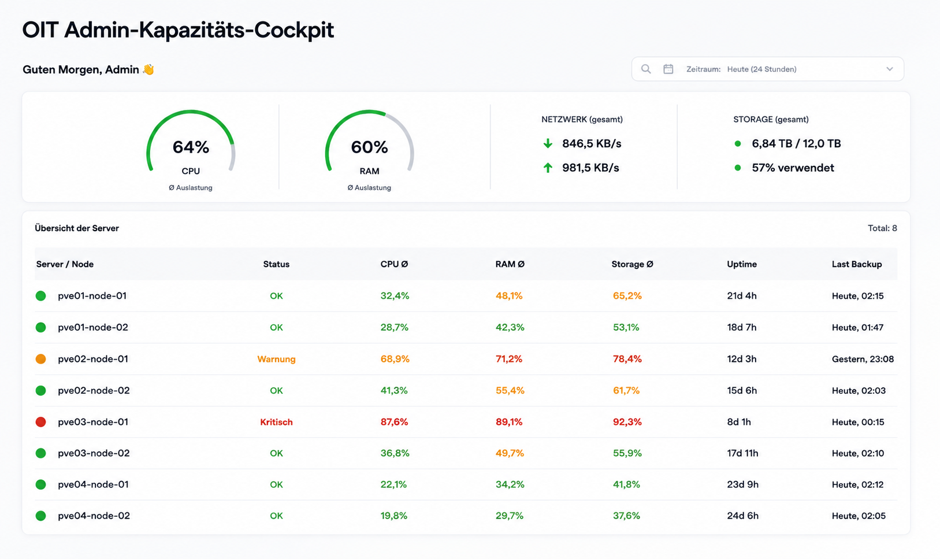The height and width of the screenshot is (559, 940).
Task: Click status dot of pve04-node-02
Action: [x=40, y=516]
